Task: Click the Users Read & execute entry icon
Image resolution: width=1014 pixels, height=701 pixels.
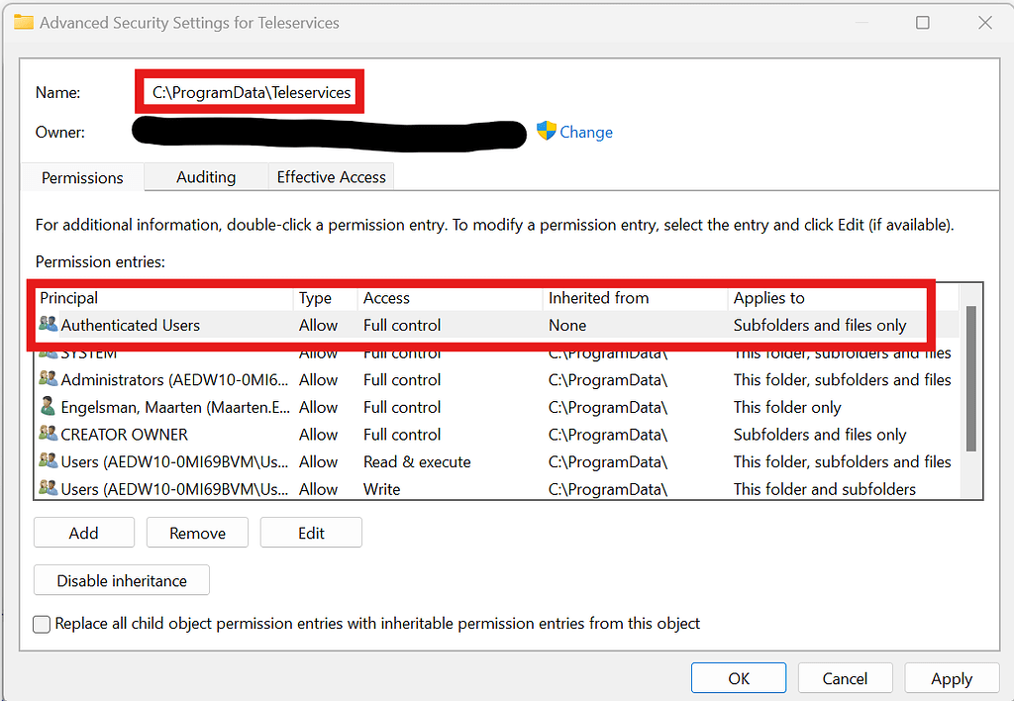Action: click(48, 461)
